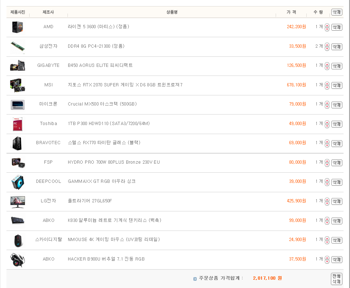Image resolution: width=350 pixels, height=288 pixels.
Task: Delete the AMD 라이젠 5 3600 row
Action: point(337,27)
